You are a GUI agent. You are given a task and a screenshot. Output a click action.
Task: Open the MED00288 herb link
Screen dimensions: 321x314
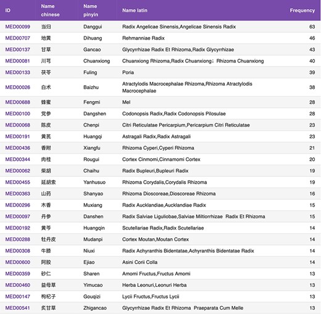18,239
